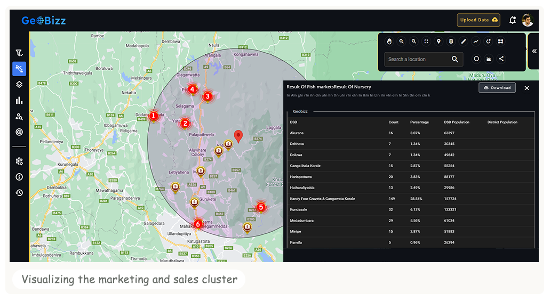
Task: Click the DSD Population column header
Action: [456, 123]
